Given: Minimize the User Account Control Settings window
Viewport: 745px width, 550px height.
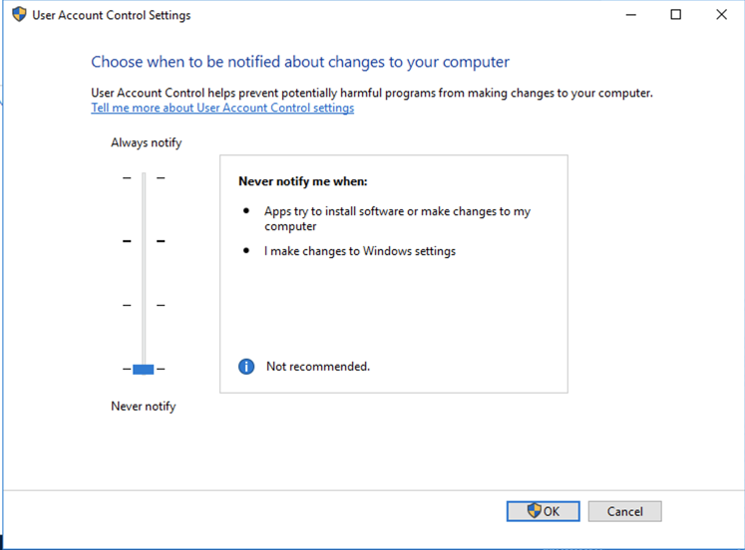Looking at the screenshot, I should (x=630, y=15).
